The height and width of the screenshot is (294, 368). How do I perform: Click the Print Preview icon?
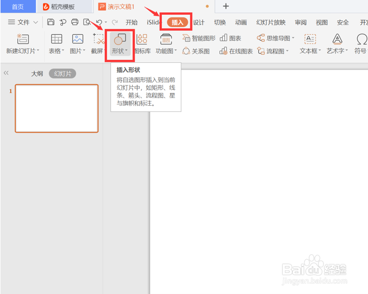(87, 22)
